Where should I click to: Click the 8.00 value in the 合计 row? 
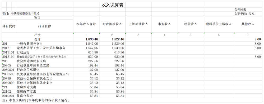[258, 39]
